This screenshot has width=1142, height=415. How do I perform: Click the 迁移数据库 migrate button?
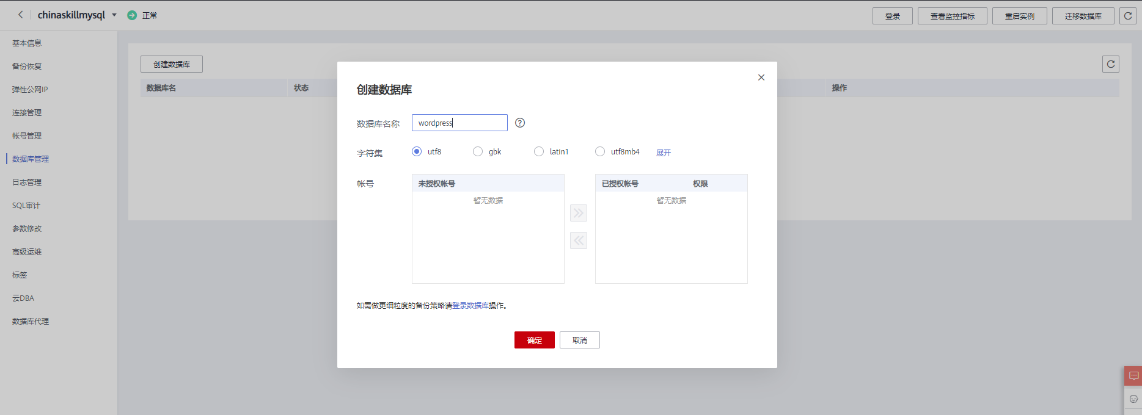[1083, 16]
